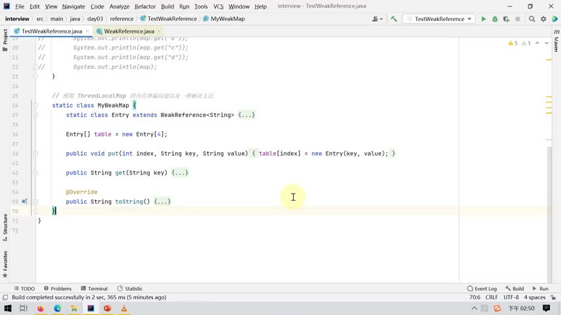Image resolution: width=561 pixels, height=315 pixels.
Task: Open the Terminal tool window
Action: pyautogui.click(x=94, y=289)
